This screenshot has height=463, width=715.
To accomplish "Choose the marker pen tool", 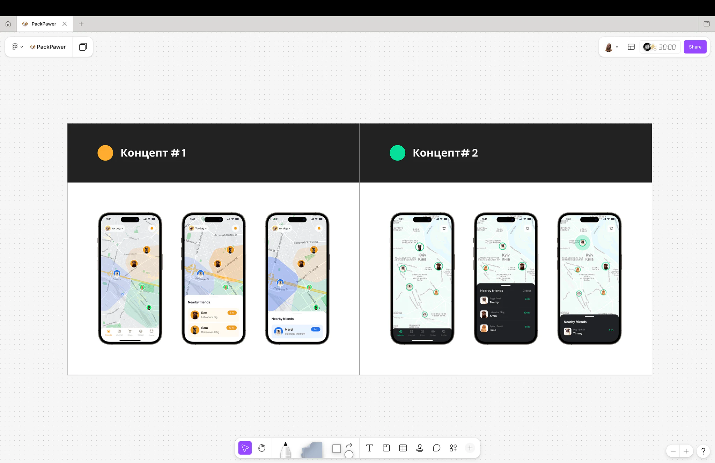I will pyautogui.click(x=286, y=449).
